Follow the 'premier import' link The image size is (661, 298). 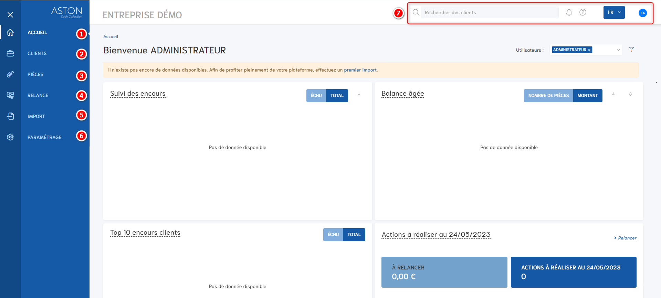click(x=360, y=70)
